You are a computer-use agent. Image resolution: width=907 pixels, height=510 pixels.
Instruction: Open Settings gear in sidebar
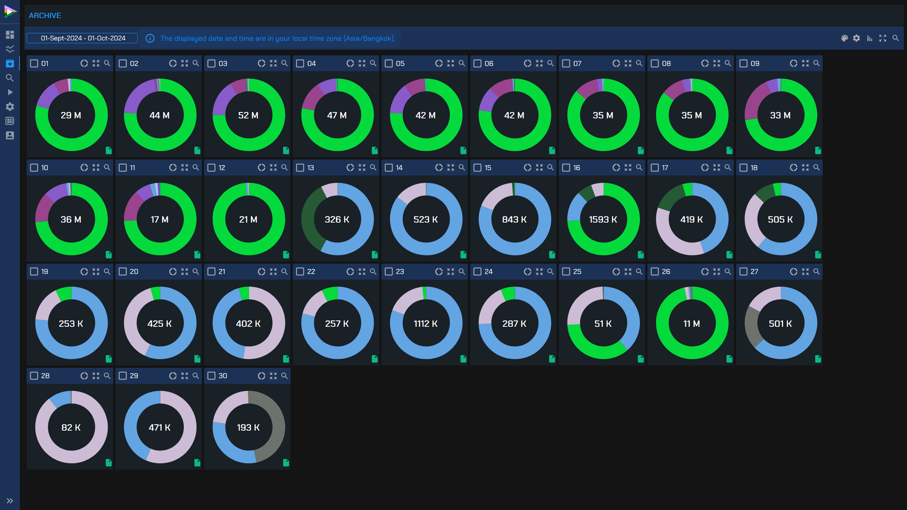tap(10, 107)
